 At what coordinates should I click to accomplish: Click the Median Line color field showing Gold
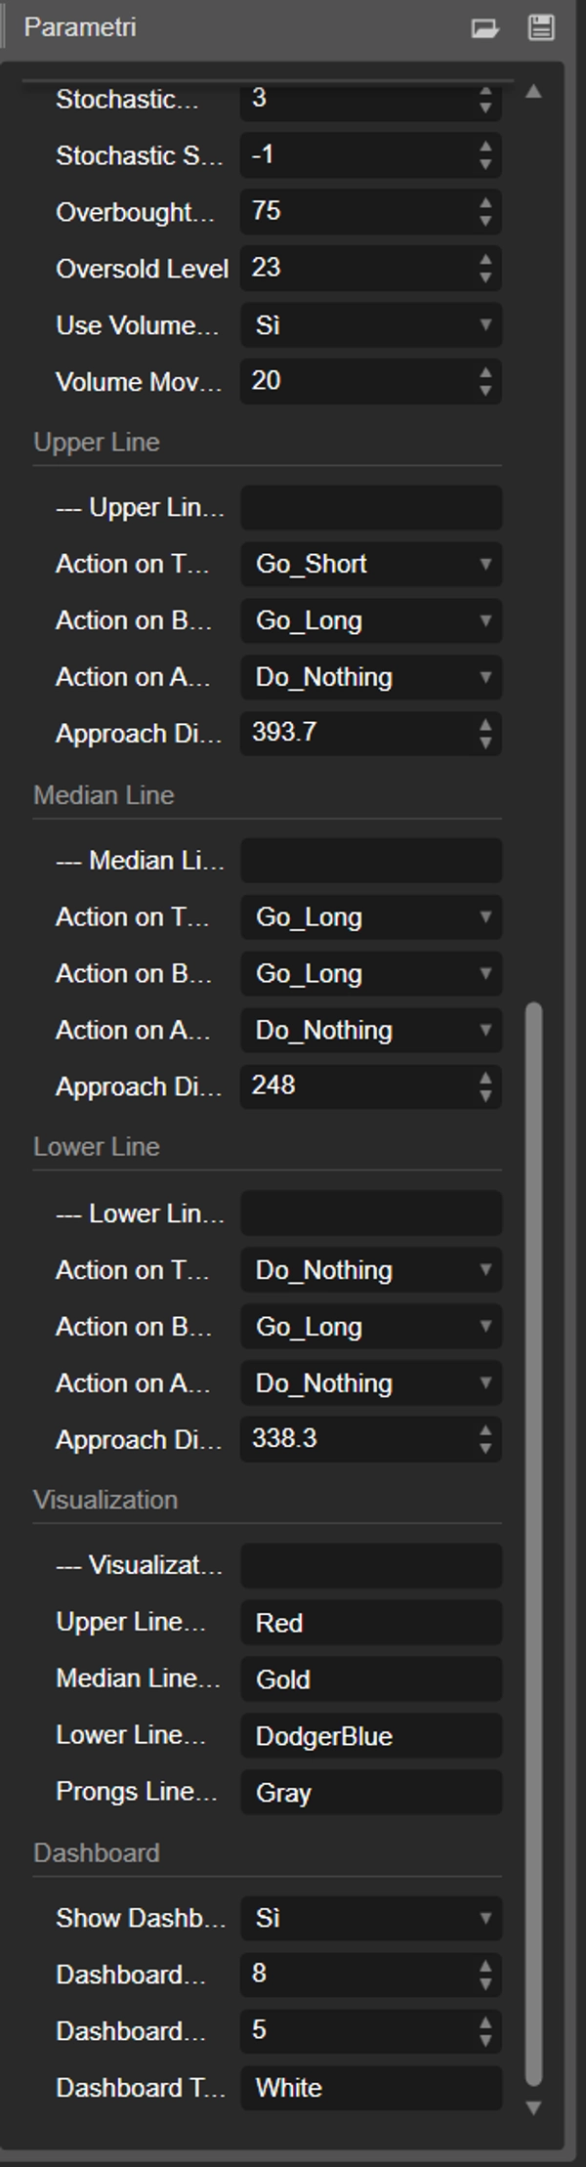click(x=371, y=1679)
